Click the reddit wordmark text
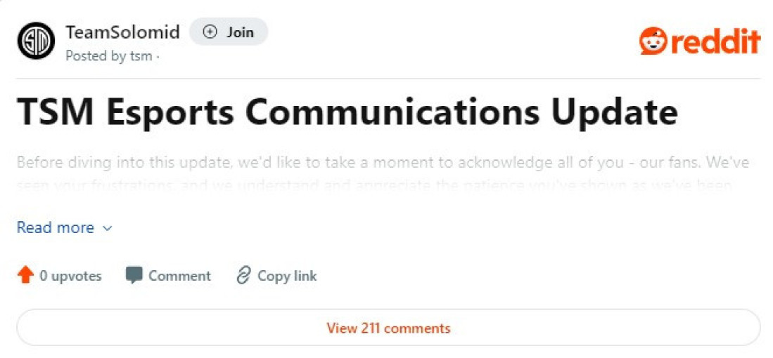 [715, 41]
